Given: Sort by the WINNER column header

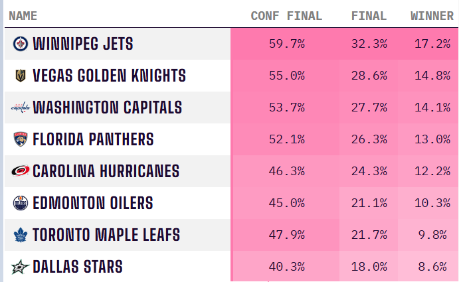Looking at the screenshot, I should (432, 16).
